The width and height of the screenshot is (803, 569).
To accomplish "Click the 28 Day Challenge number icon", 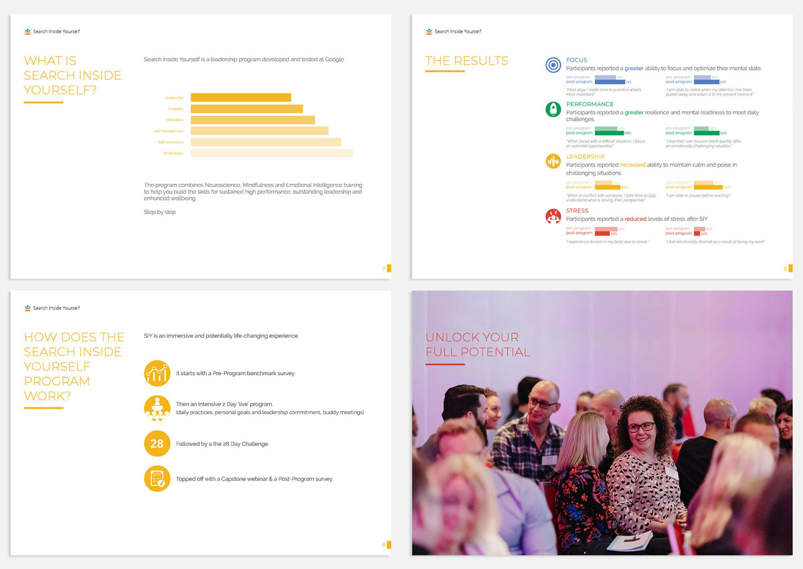I will (157, 443).
